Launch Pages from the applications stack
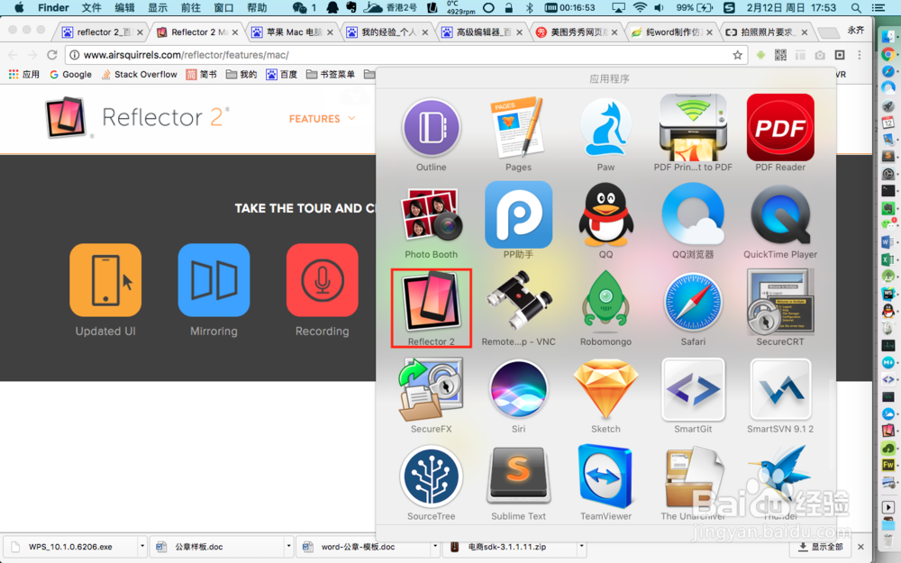Viewport: 901px width, 563px height. pyautogui.click(x=518, y=128)
